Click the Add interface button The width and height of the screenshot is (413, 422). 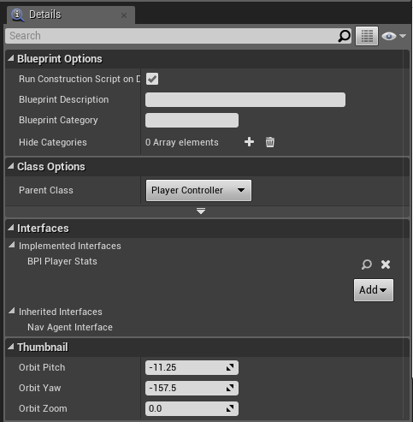[374, 290]
